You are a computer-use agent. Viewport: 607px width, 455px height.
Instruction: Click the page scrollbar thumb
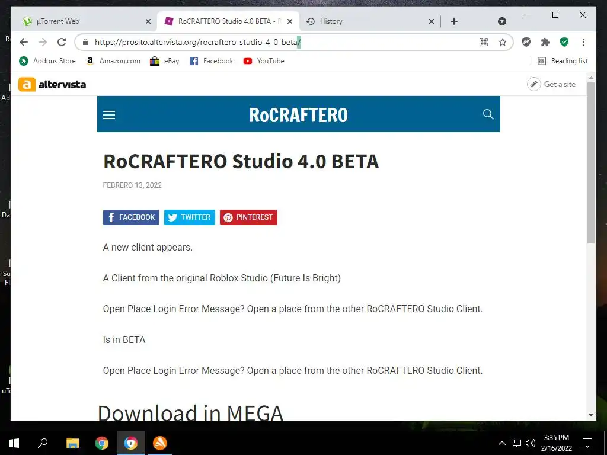pos(591,162)
